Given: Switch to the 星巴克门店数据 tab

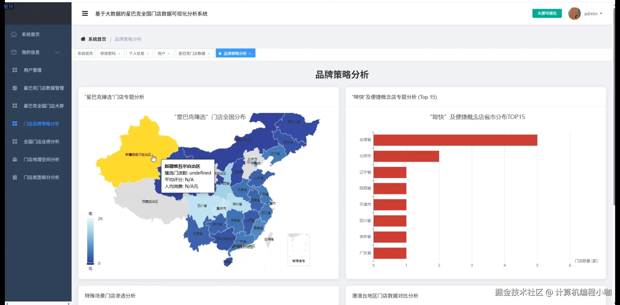Looking at the screenshot, I should (191, 53).
